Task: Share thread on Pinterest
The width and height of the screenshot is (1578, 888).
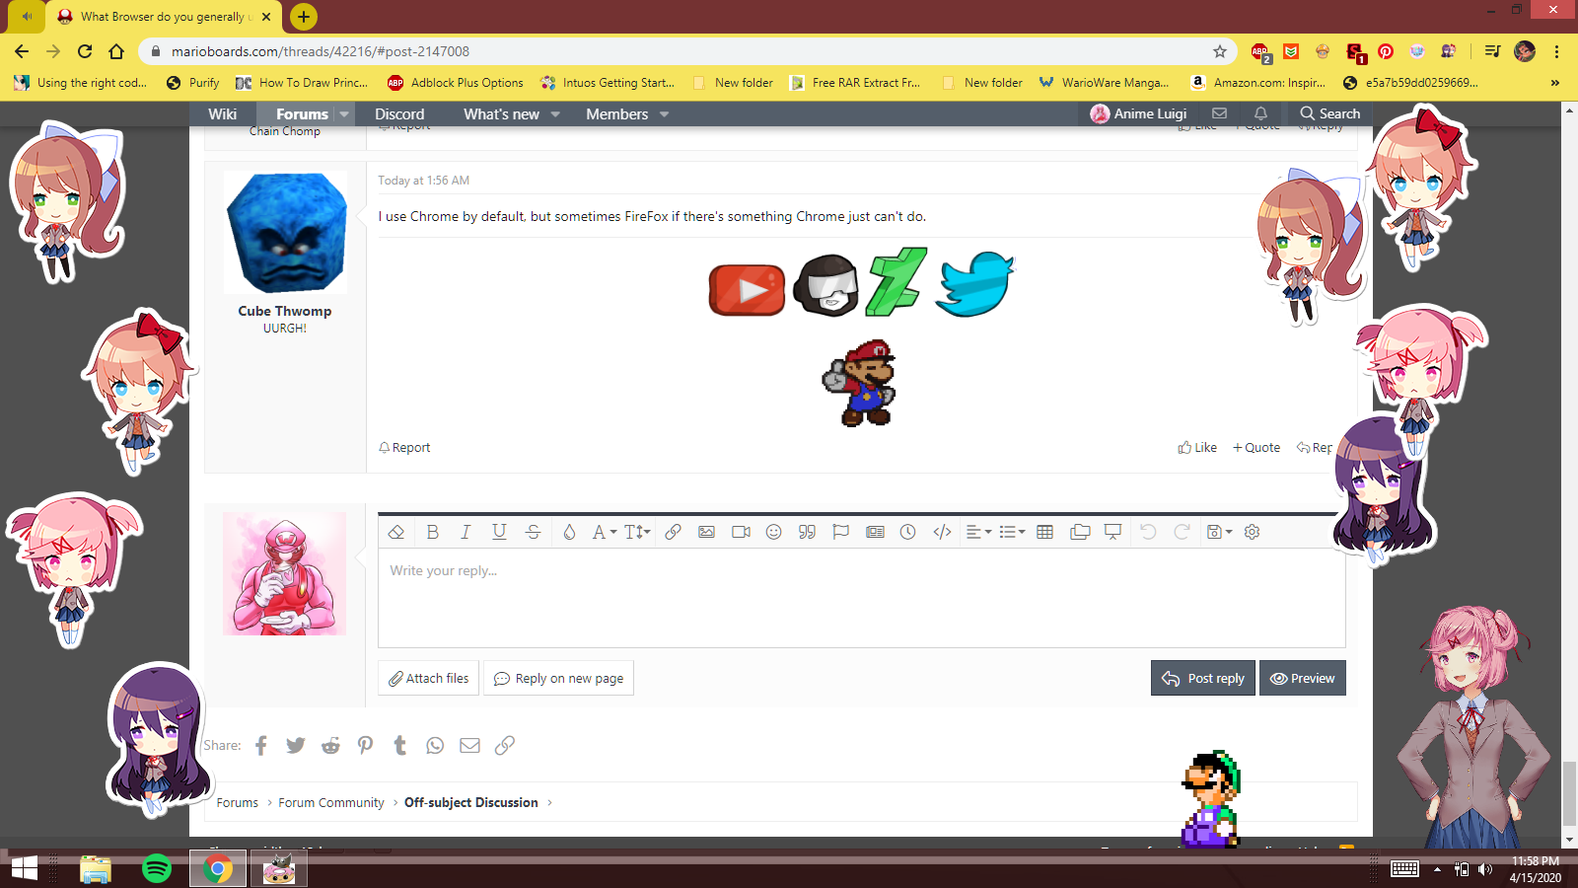Action: click(x=366, y=745)
